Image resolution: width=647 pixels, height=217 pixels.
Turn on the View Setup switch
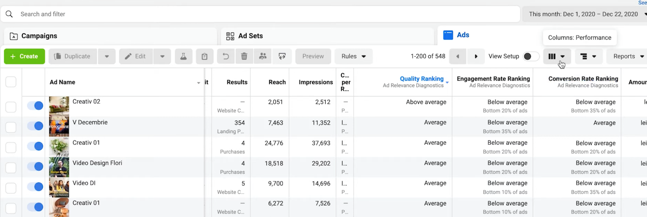coord(530,56)
